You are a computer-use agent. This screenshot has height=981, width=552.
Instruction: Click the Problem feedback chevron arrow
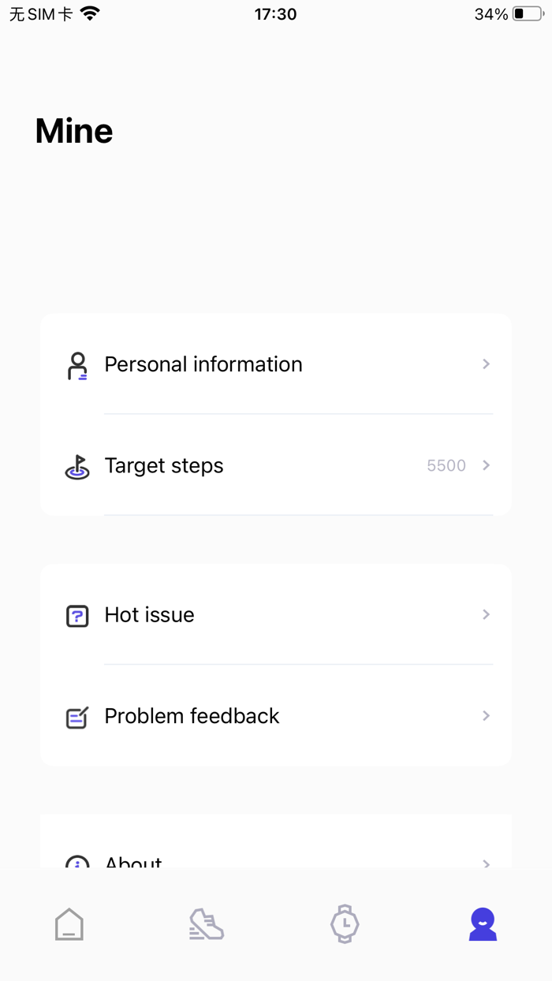click(487, 716)
